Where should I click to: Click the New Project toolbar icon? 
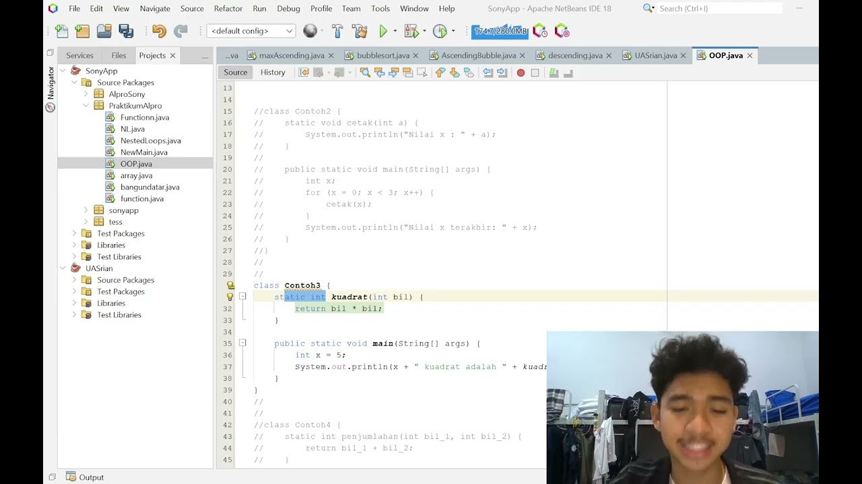click(x=82, y=31)
